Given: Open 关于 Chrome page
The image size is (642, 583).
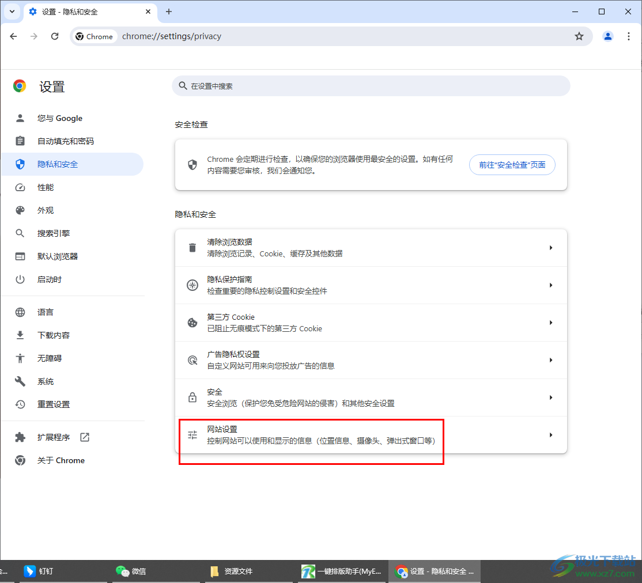Looking at the screenshot, I should click(72, 460).
